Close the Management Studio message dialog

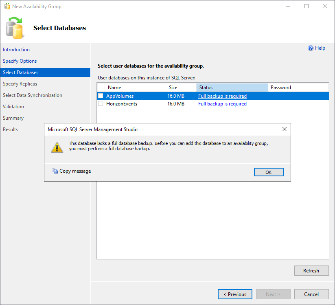pyautogui.click(x=285, y=129)
